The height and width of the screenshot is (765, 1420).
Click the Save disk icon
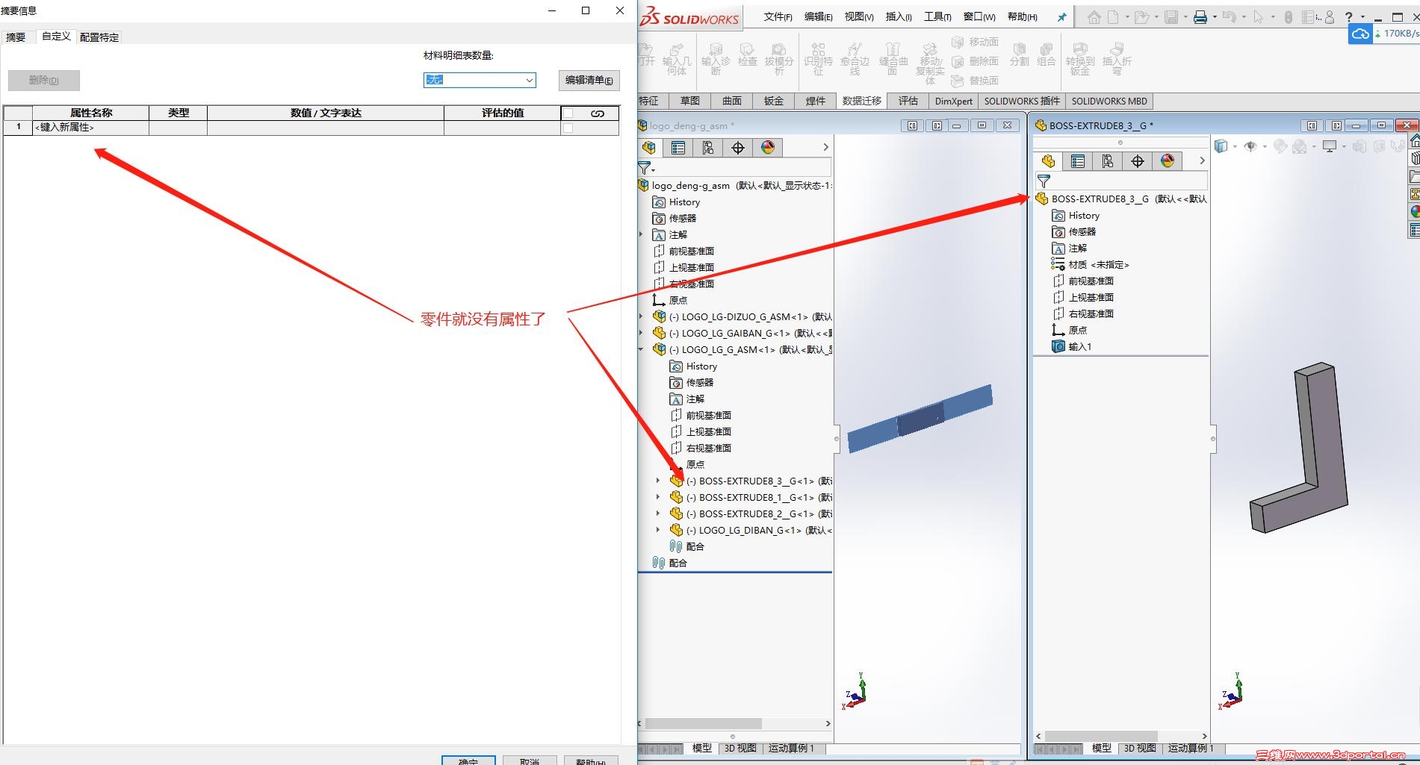tap(1171, 17)
